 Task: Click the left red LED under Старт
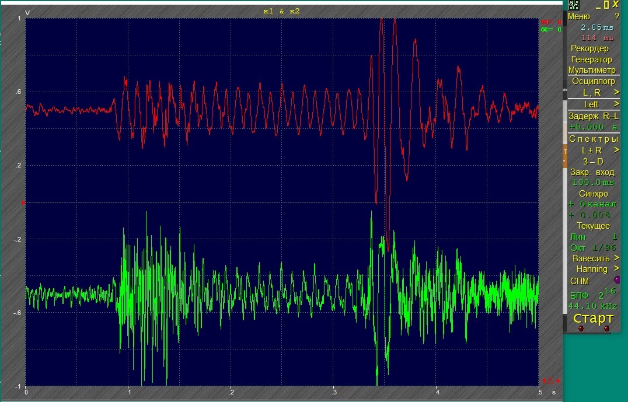(x=581, y=328)
